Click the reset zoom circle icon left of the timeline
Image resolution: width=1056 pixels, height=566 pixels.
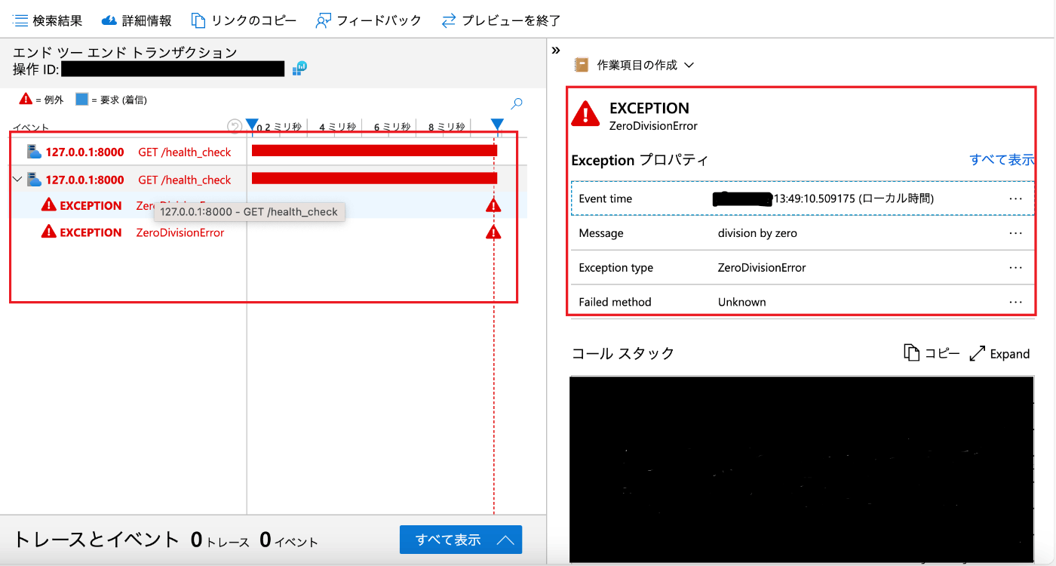pyautogui.click(x=234, y=126)
